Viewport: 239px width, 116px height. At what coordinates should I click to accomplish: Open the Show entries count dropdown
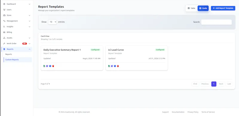pos(52,22)
